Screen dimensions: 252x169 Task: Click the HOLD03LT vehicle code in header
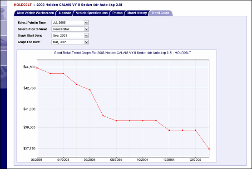click(x=23, y=5)
